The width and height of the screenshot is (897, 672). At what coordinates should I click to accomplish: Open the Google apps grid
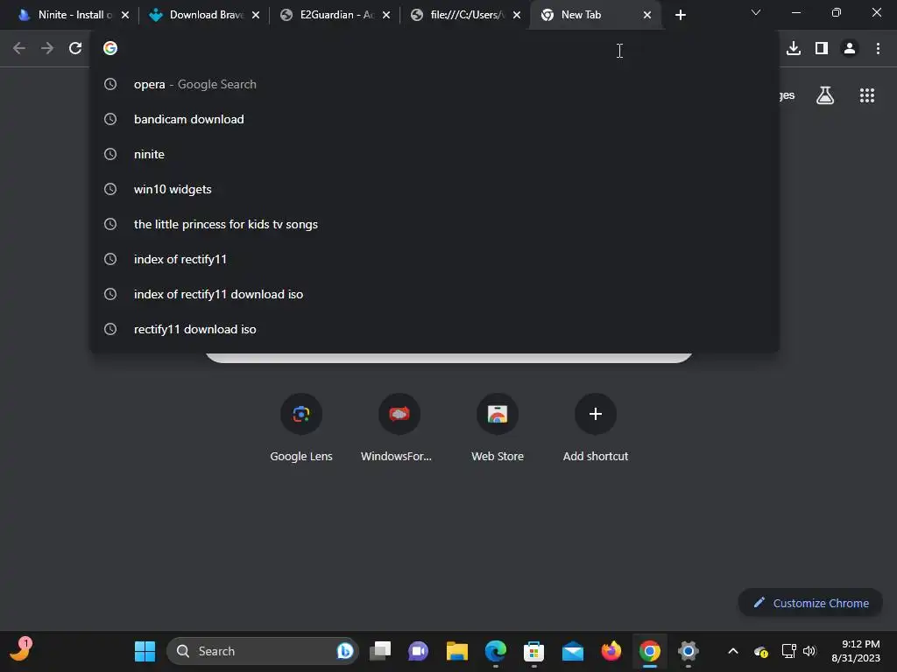[x=866, y=95]
